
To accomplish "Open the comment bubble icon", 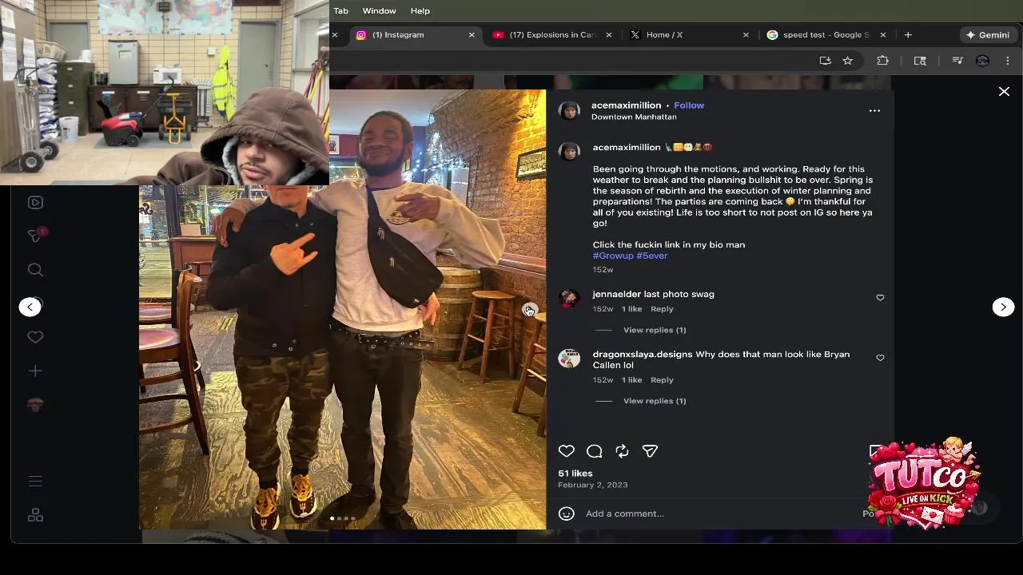I will click(x=594, y=451).
